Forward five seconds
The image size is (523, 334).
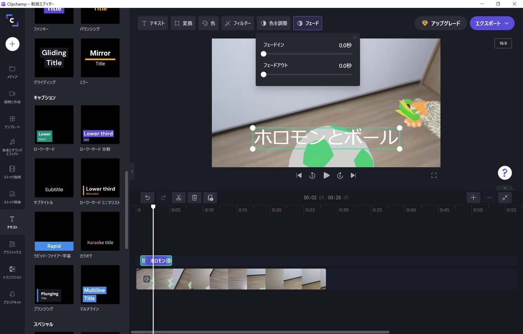point(340,175)
